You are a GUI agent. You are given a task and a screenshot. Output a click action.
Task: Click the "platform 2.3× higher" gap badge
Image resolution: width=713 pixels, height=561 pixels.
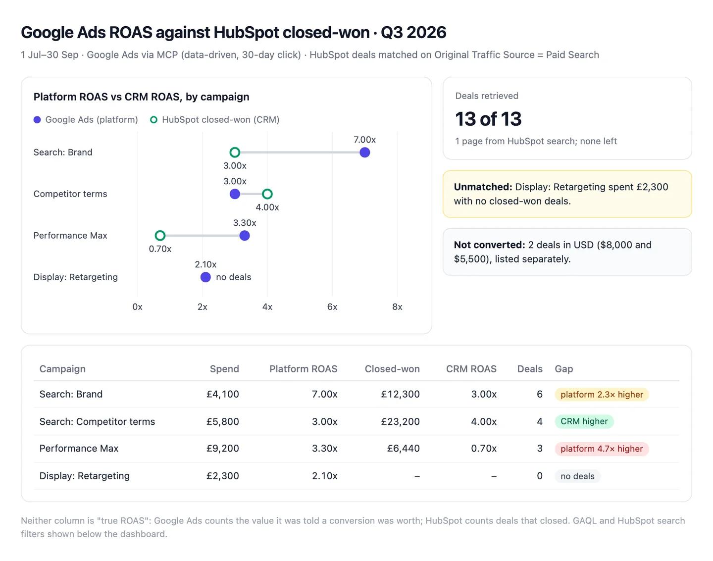pos(602,395)
